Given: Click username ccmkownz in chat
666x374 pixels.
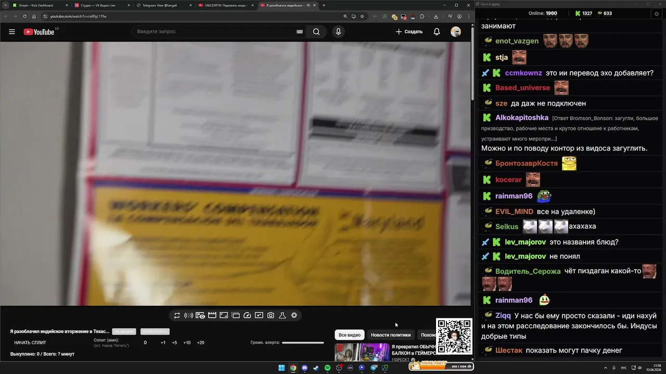Looking at the screenshot, I should coord(523,73).
